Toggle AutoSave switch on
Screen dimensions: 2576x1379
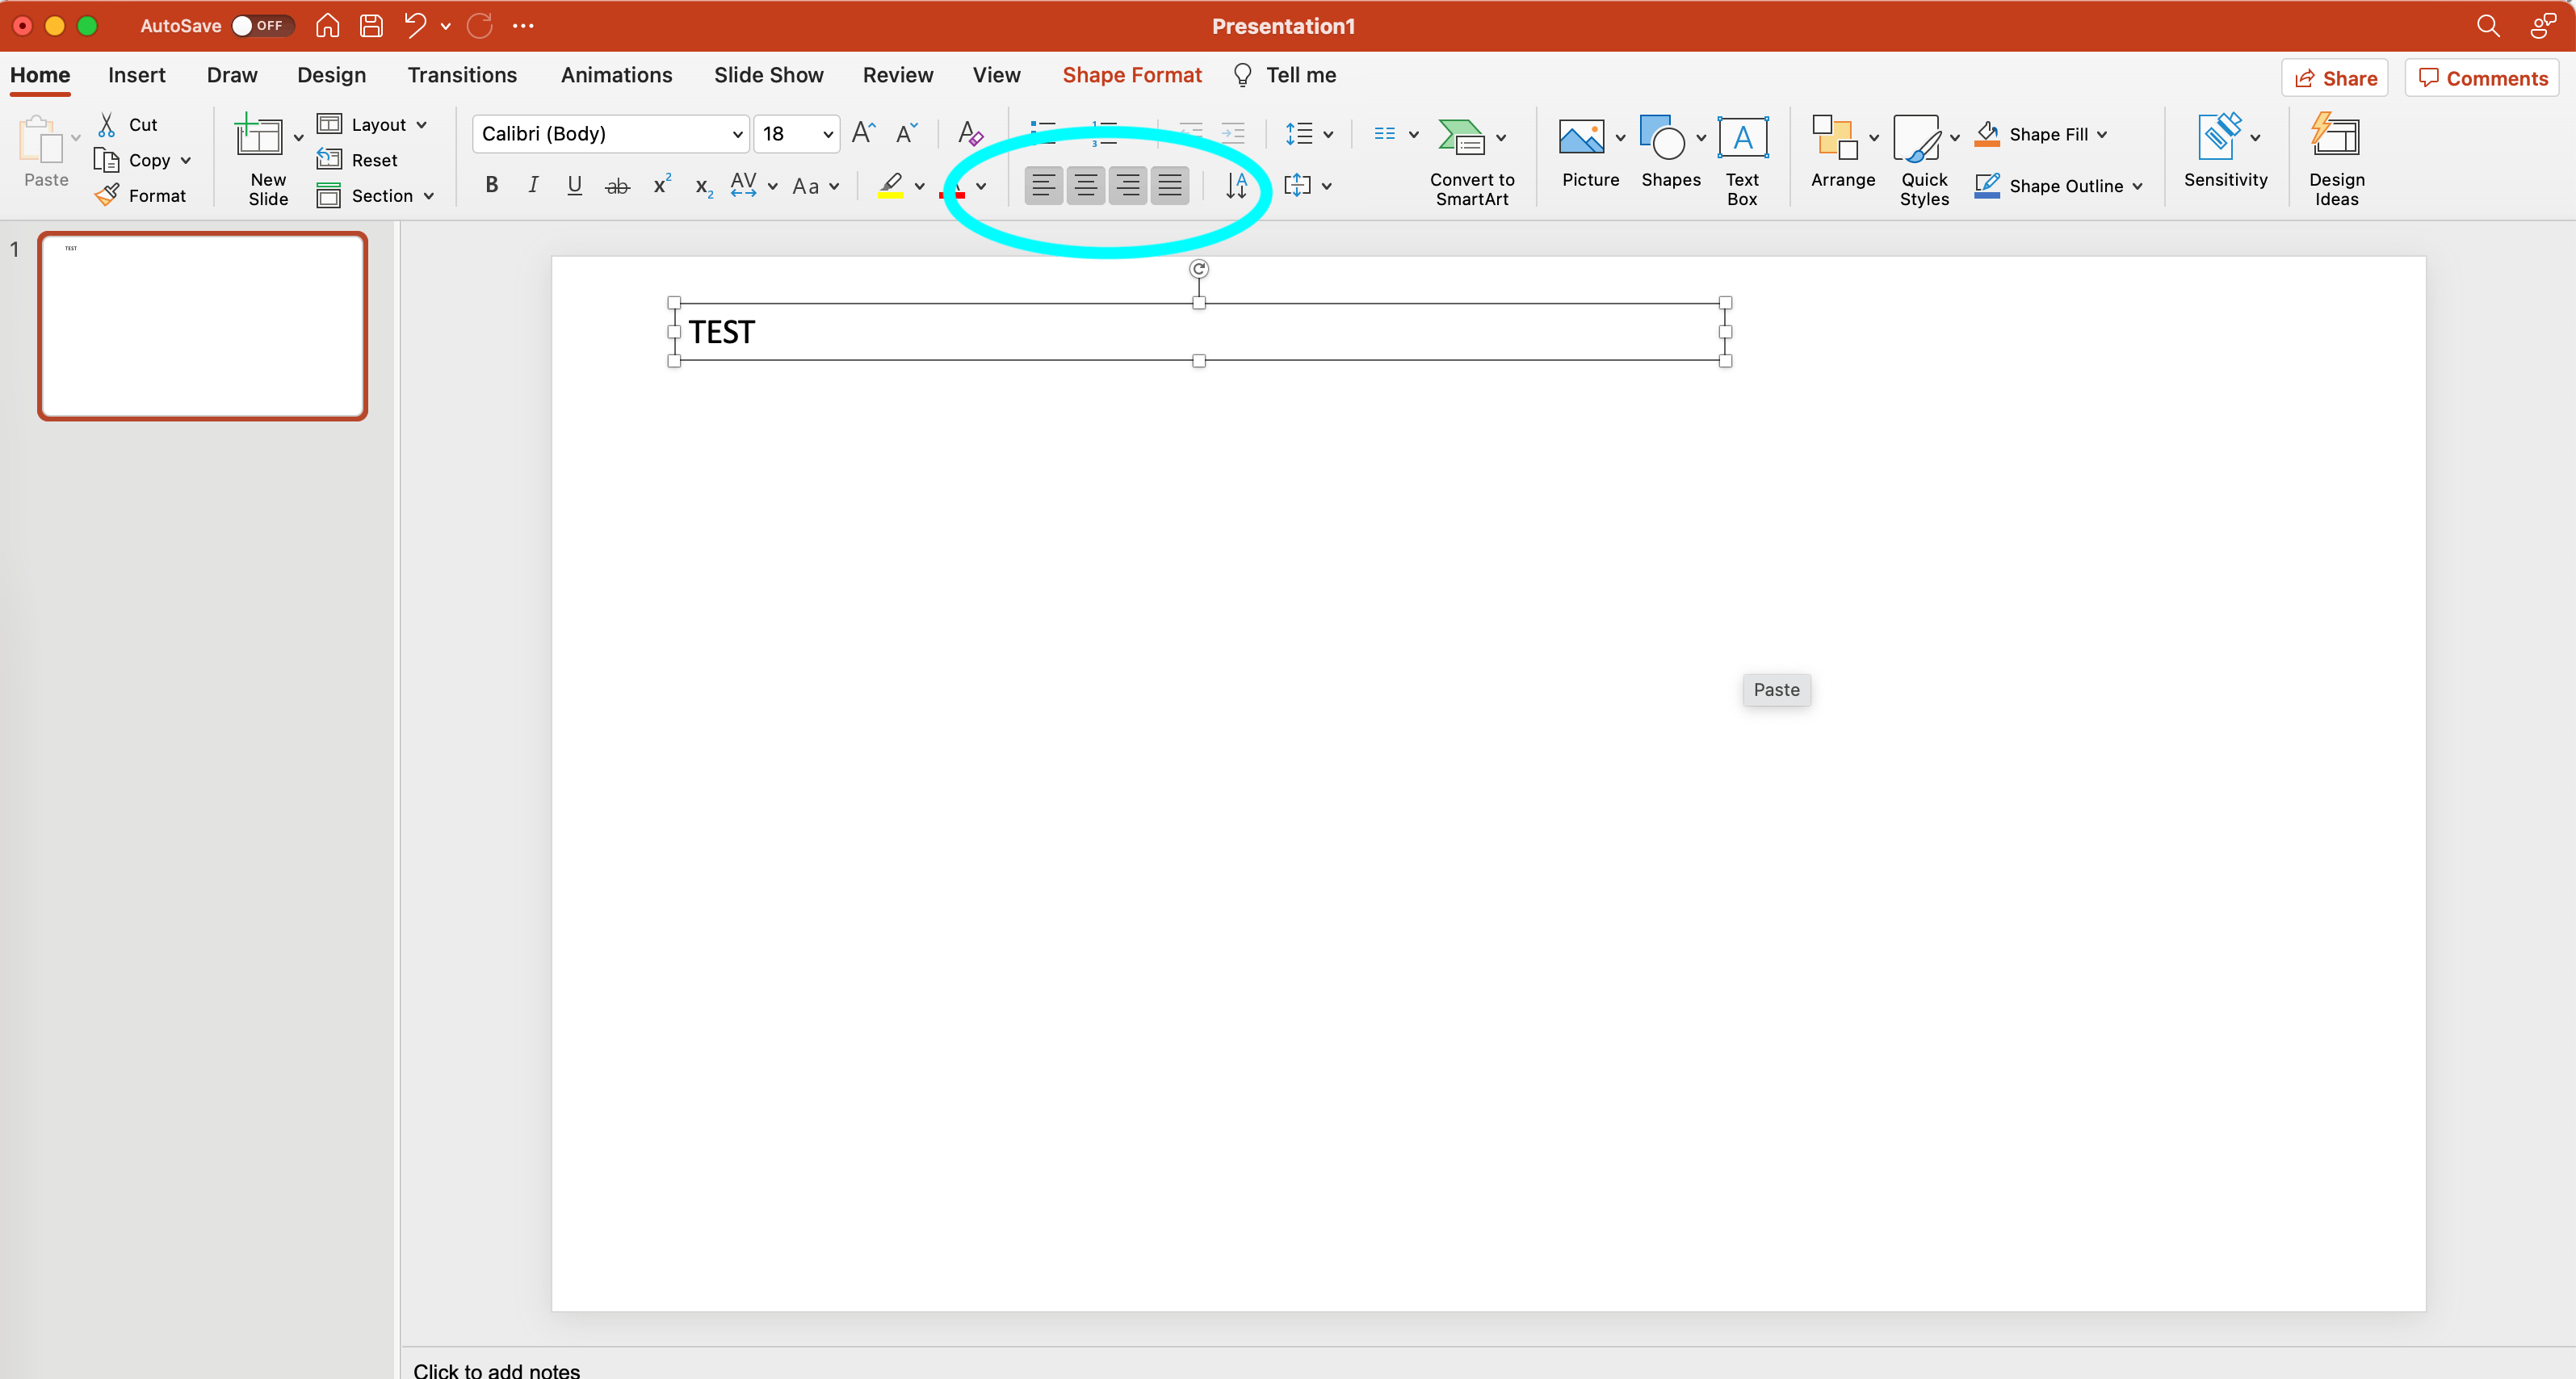click(260, 26)
